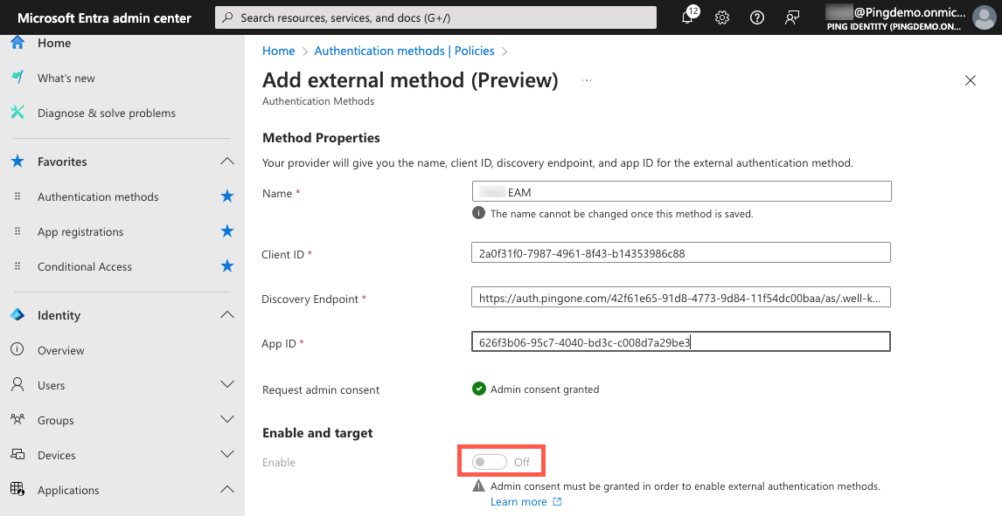This screenshot has height=516, width=1002.
Task: Open Conditional Access from the sidebar
Action: coord(84,266)
